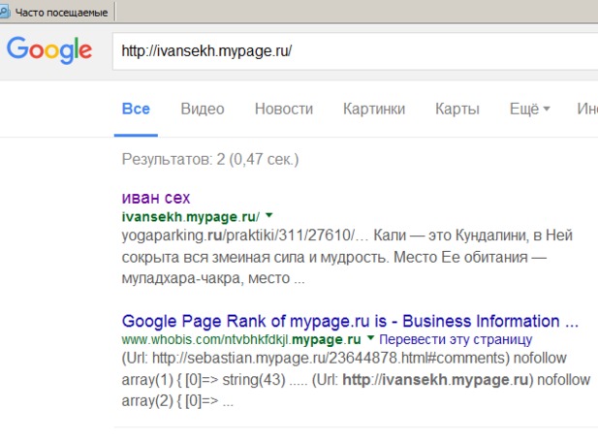Screen dimensions: 598x441
Task: Click snippet text 'sebastian.mypage.ru/23644878.html#comments'
Action: (347, 359)
